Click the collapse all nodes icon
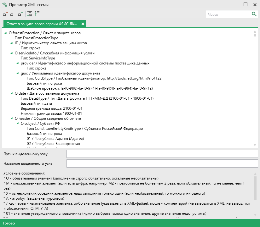Viewport: 260px width, 227px height. tap(37, 14)
